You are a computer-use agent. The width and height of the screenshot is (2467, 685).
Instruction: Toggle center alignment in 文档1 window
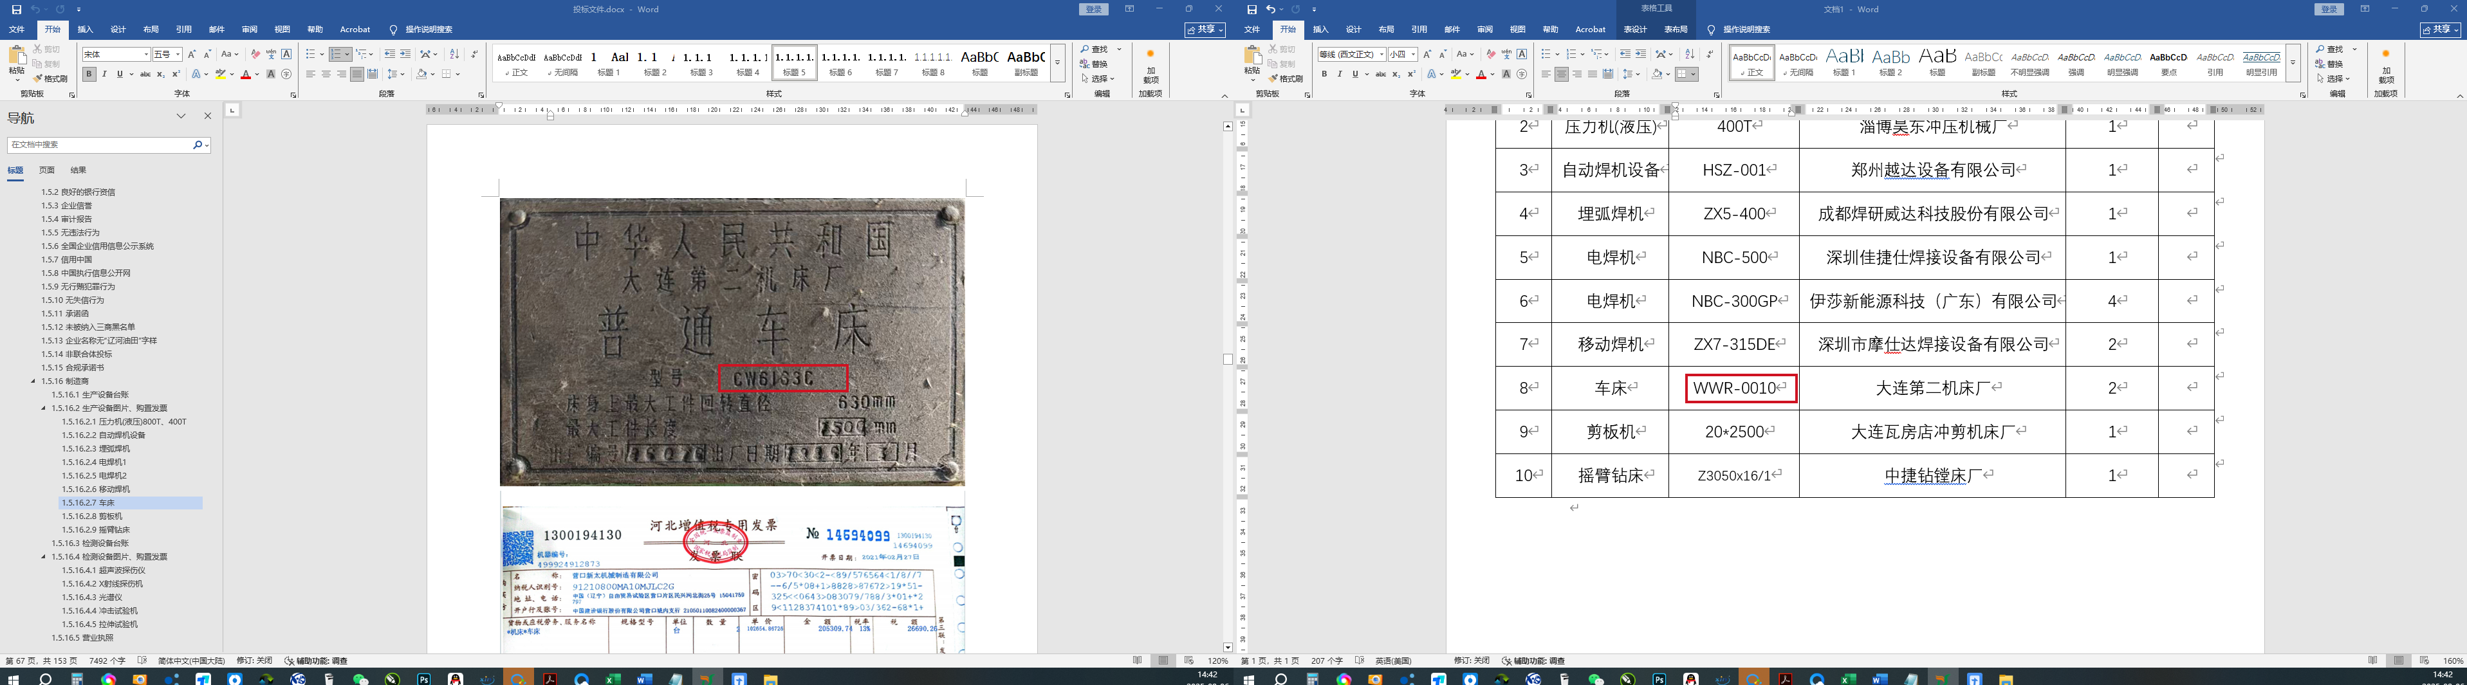point(1561,74)
